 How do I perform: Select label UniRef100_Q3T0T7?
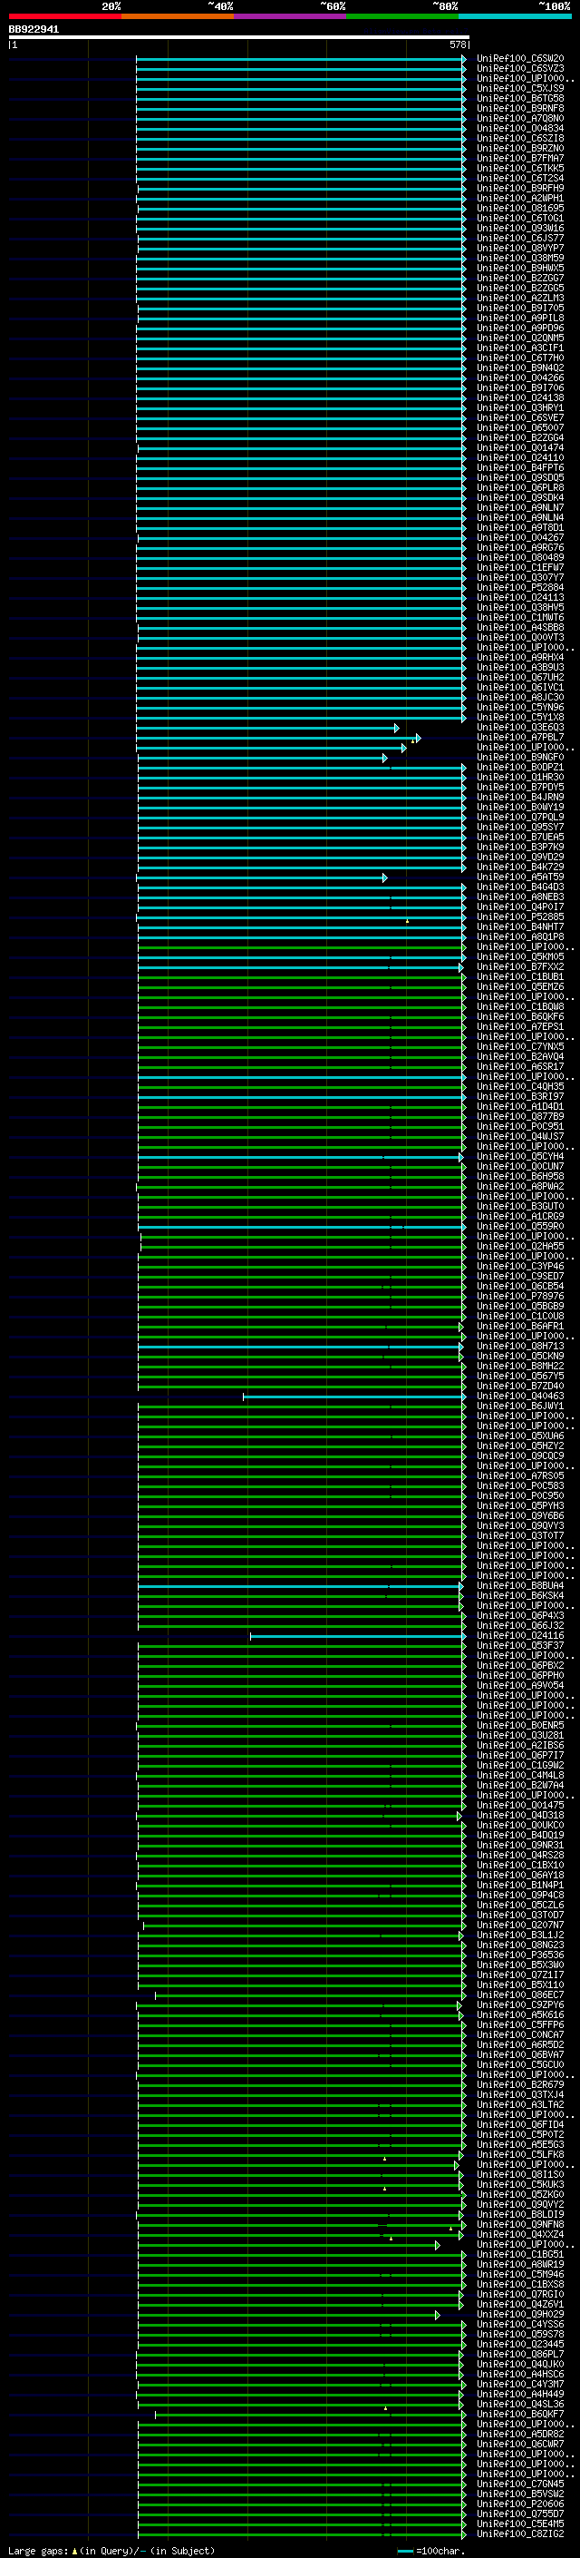tap(520, 1535)
